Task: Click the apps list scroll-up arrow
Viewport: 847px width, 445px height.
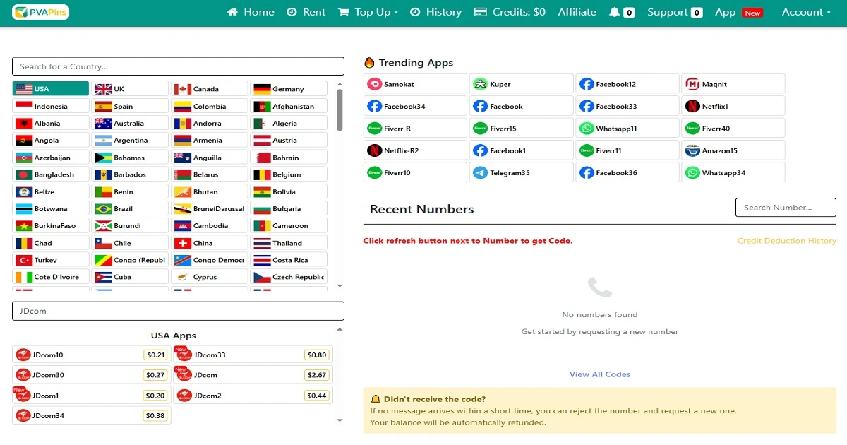Action: click(340, 329)
